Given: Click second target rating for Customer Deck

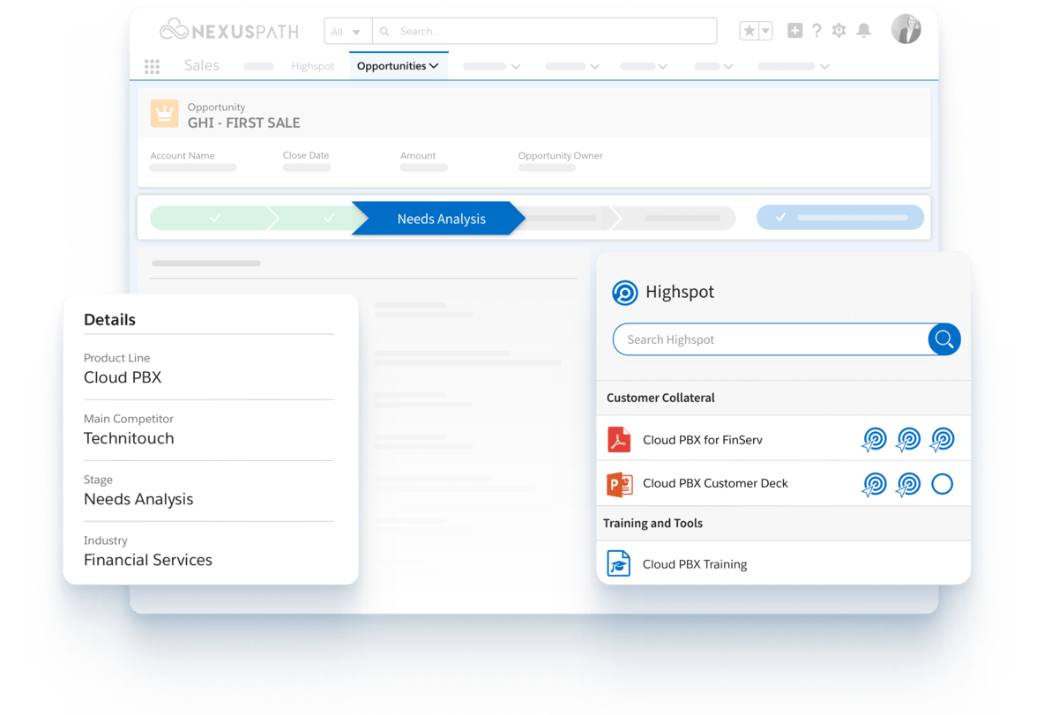Looking at the screenshot, I should [908, 484].
